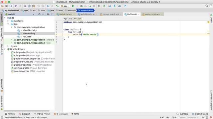Toggle the 1: Project side panel
213x119 pixels.
(x=2, y=19)
